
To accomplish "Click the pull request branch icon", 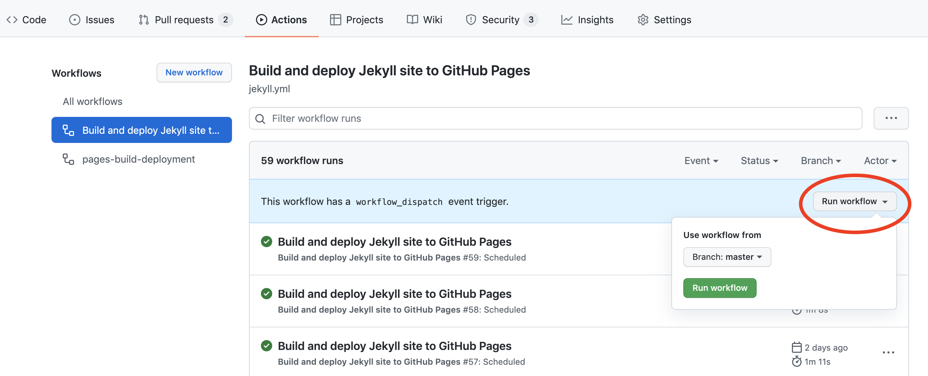I will pyautogui.click(x=144, y=20).
